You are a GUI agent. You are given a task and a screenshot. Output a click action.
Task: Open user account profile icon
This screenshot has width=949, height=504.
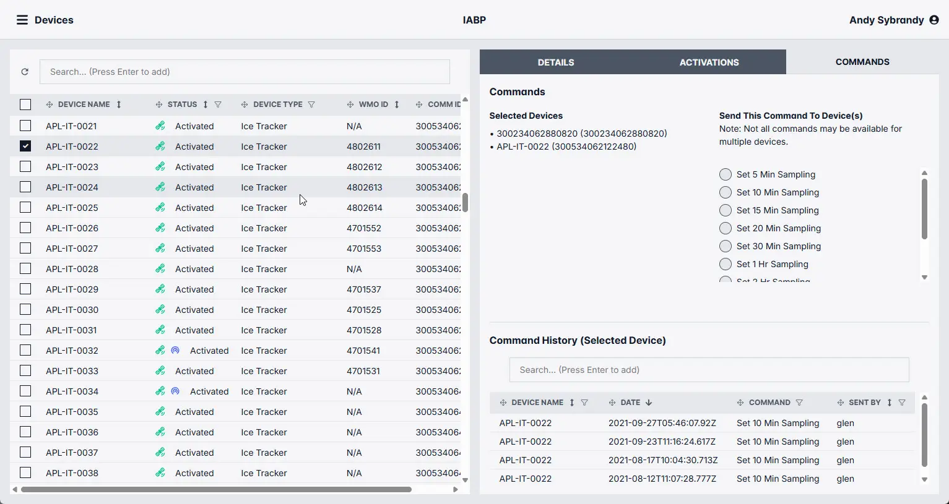934,20
